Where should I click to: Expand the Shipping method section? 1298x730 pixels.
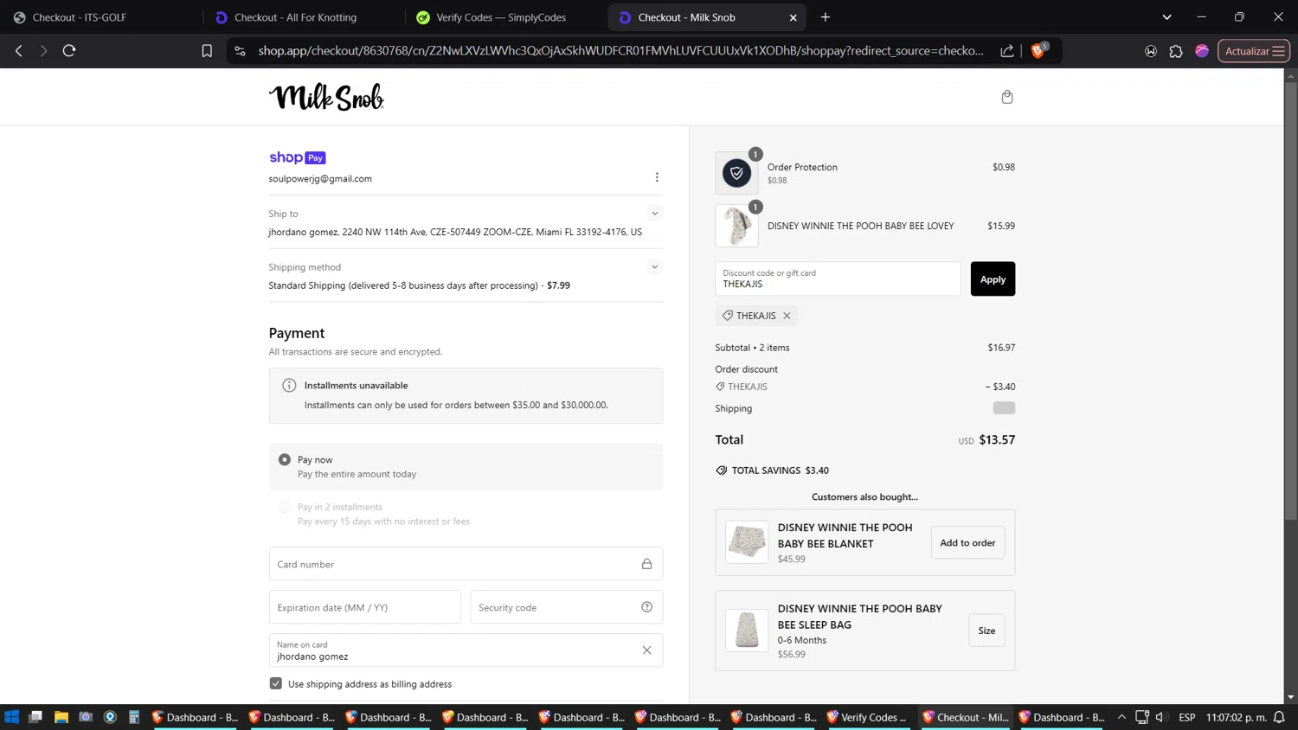click(x=655, y=267)
